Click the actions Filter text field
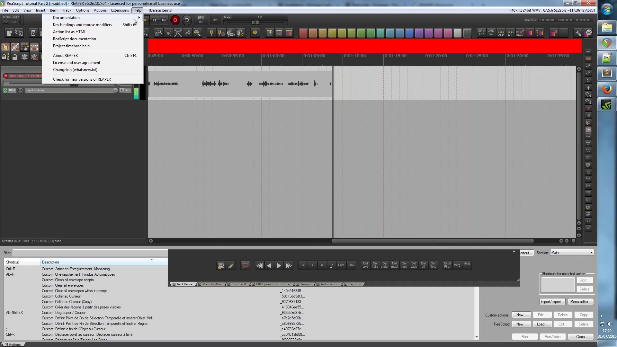 [90, 253]
